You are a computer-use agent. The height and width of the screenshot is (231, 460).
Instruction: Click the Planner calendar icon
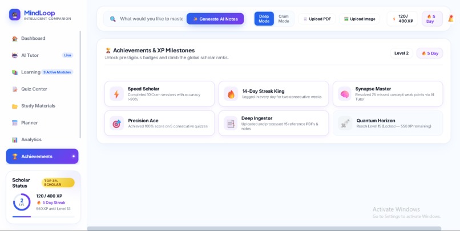[15, 123]
